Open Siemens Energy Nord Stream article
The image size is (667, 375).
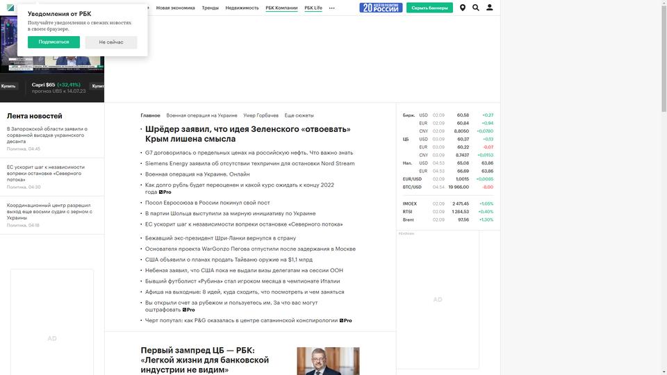tap(249, 163)
